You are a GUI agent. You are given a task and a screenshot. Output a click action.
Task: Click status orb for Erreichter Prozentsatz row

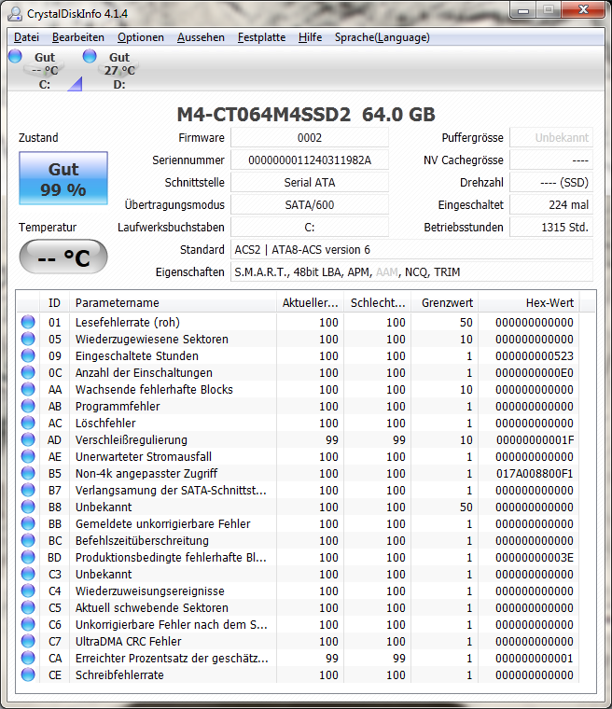28,658
